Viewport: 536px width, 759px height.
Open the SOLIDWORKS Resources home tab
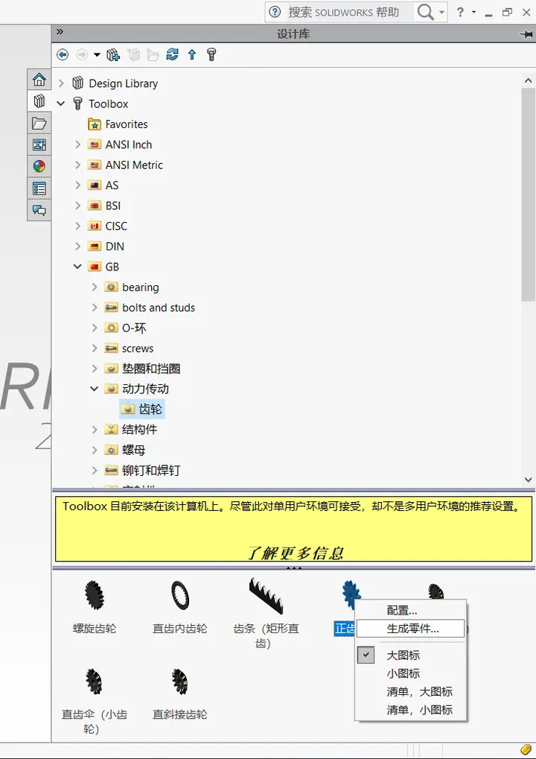click(39, 79)
